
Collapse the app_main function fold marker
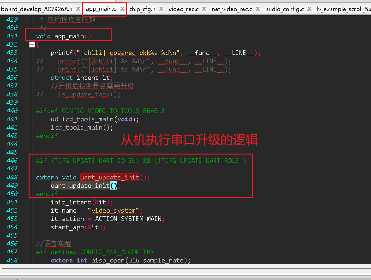[x=32, y=44]
